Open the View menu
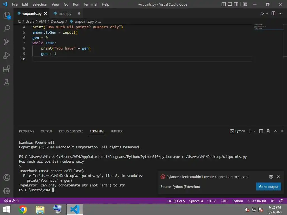 [x=55, y=4]
